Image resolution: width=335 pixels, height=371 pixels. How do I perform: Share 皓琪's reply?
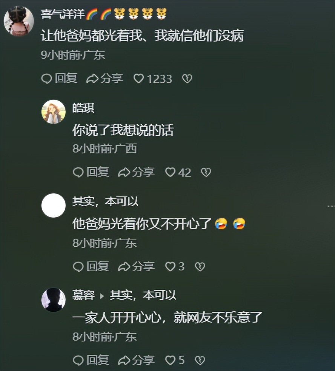(x=136, y=172)
